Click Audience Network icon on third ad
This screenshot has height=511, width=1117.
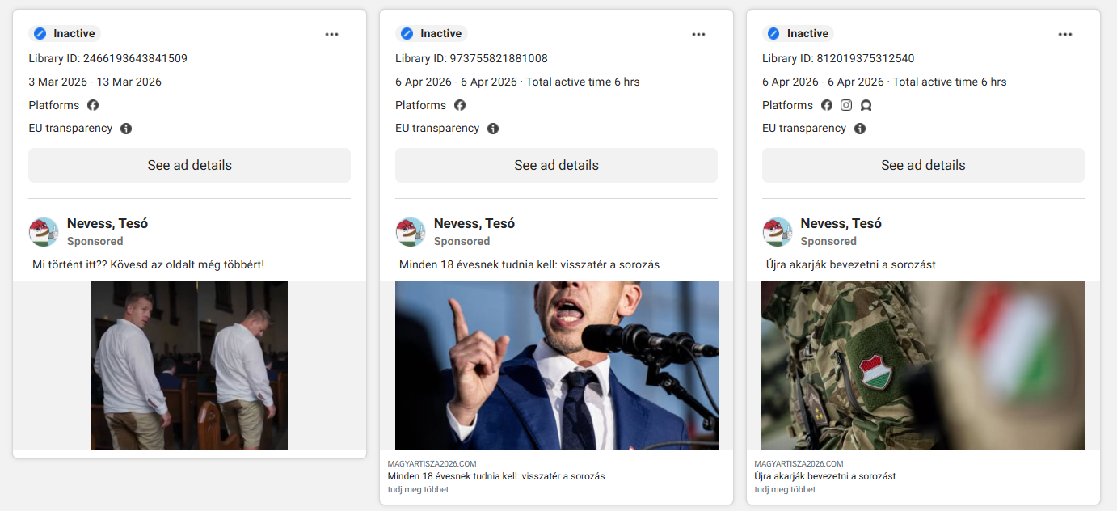(x=866, y=105)
